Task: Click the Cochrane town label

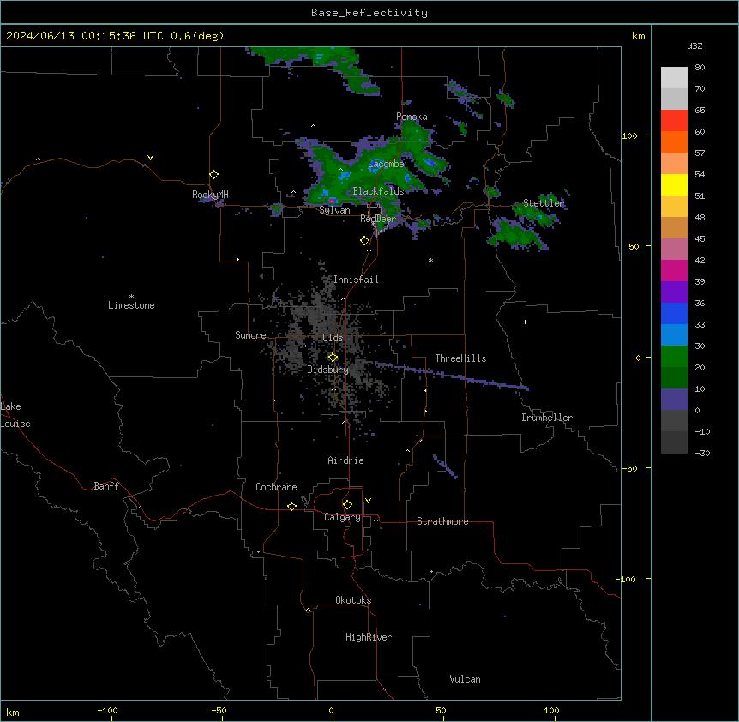Action: (276, 487)
